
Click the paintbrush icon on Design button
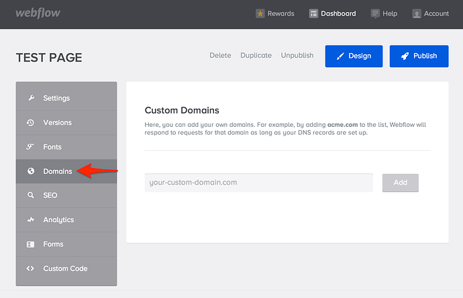click(340, 56)
